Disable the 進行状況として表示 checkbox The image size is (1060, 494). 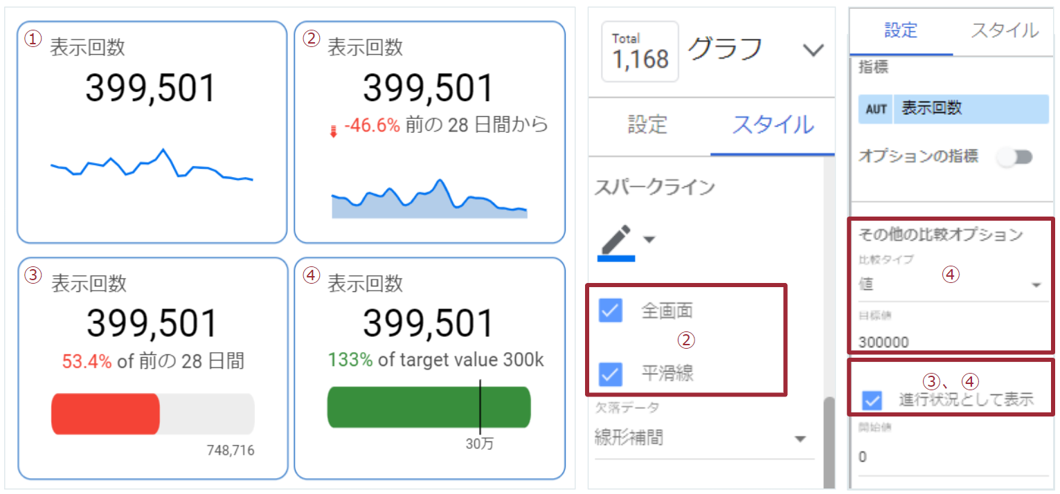pyautogui.click(x=872, y=400)
